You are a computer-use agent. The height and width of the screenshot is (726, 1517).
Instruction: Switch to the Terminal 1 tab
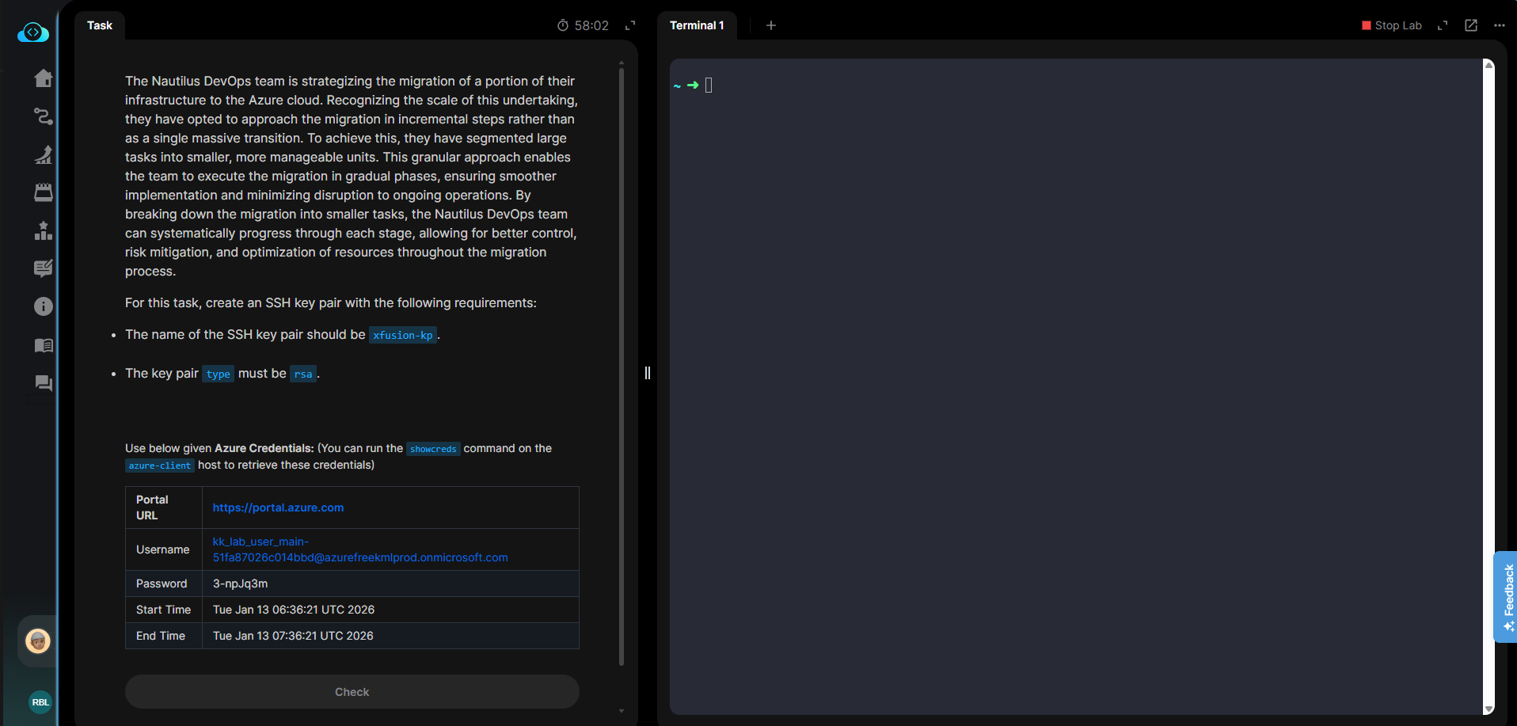pyautogui.click(x=697, y=25)
